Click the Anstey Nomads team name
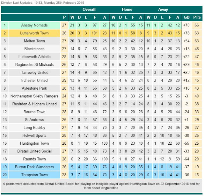This screenshot has width=204, height=196. (x=34, y=25)
